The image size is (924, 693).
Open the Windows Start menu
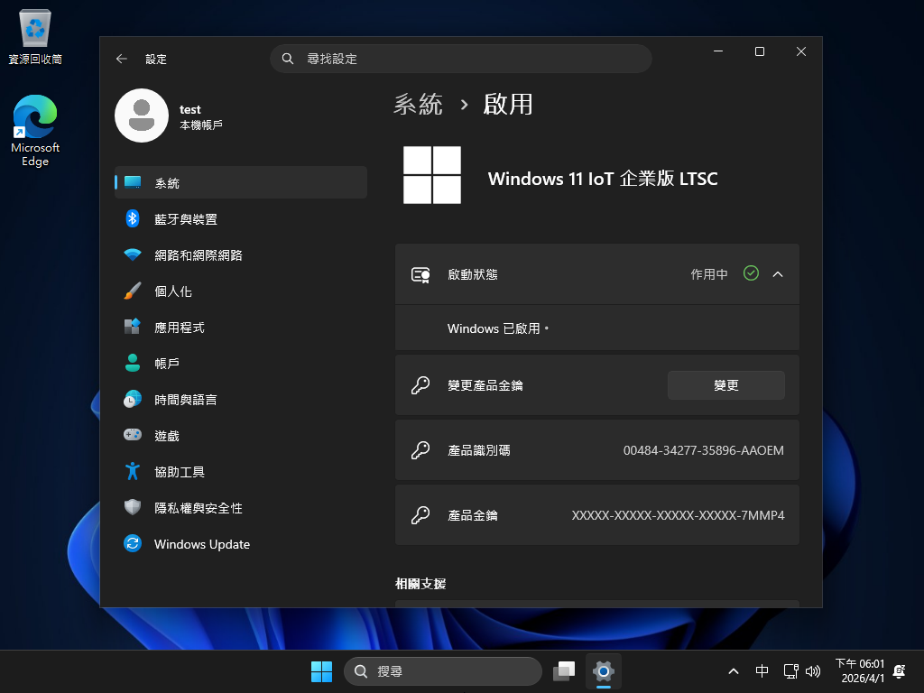pyautogui.click(x=321, y=671)
